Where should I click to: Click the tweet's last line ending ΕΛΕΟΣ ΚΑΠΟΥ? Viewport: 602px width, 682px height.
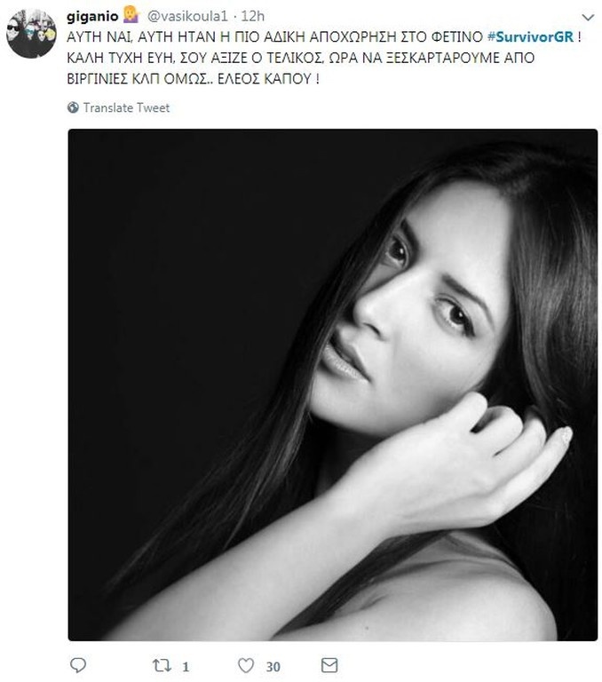coord(194,79)
